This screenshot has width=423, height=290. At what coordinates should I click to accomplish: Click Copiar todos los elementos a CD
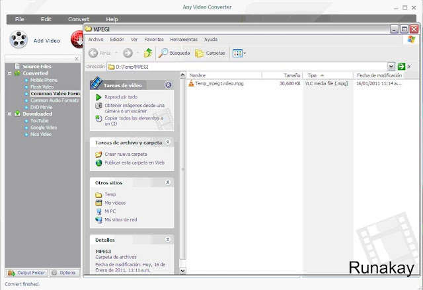coord(134,121)
